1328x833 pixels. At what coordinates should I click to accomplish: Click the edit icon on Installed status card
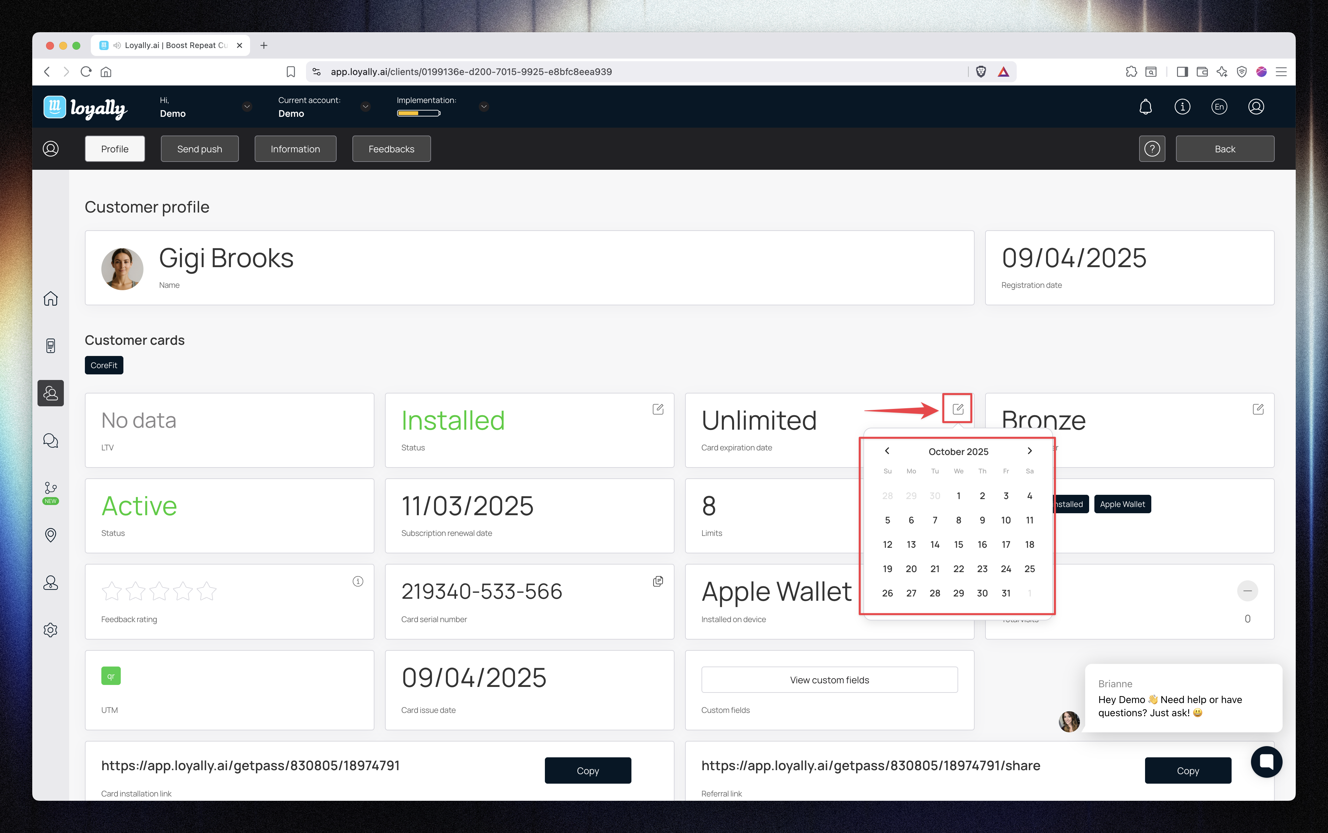657,409
